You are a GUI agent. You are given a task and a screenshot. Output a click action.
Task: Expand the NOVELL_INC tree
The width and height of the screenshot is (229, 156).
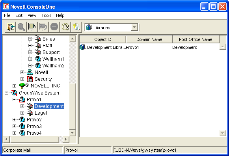coord(14,86)
